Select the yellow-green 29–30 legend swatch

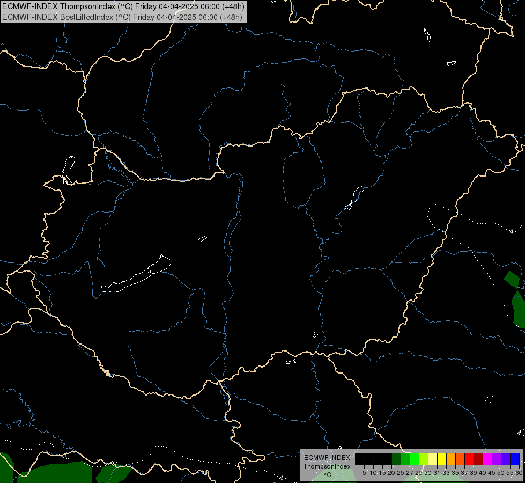click(424, 459)
